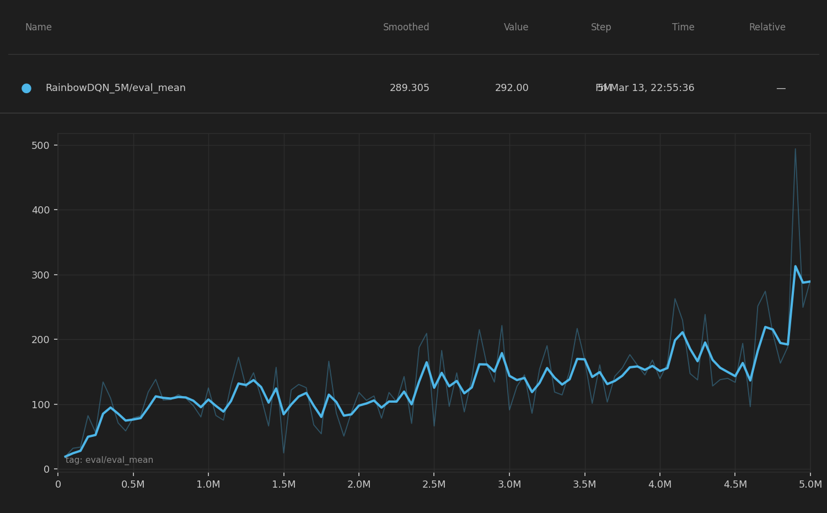The width and height of the screenshot is (827, 513).
Task: Click the tag: eval/eval_mean label in chart
Action: [x=109, y=460]
